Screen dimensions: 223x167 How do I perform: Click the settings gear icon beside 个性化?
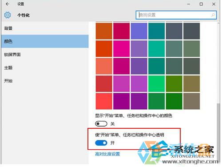click(x=8, y=15)
